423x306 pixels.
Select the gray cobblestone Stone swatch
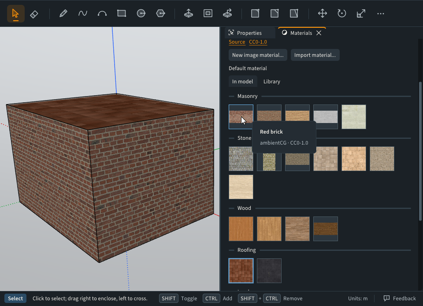click(x=241, y=159)
